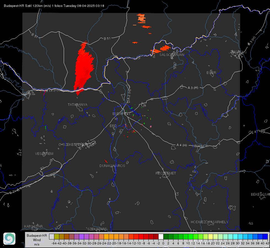Click the orange echo cluster near Salgotarjan

point(161,49)
